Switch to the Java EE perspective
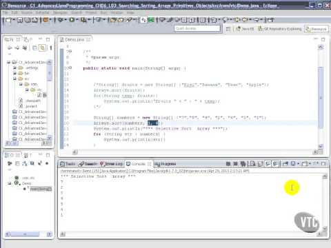This screenshot has width=331, height=248. [x=245, y=29]
